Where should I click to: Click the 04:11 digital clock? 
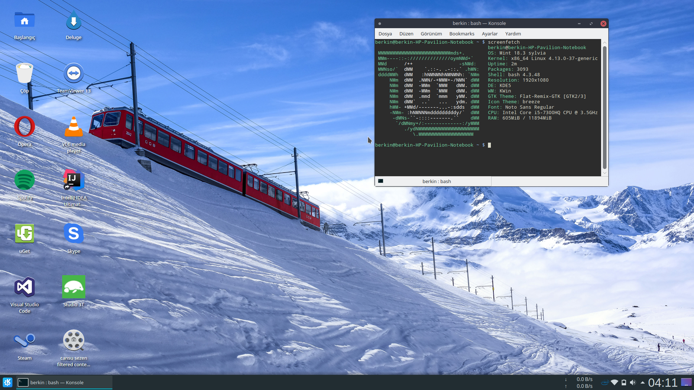[663, 382]
